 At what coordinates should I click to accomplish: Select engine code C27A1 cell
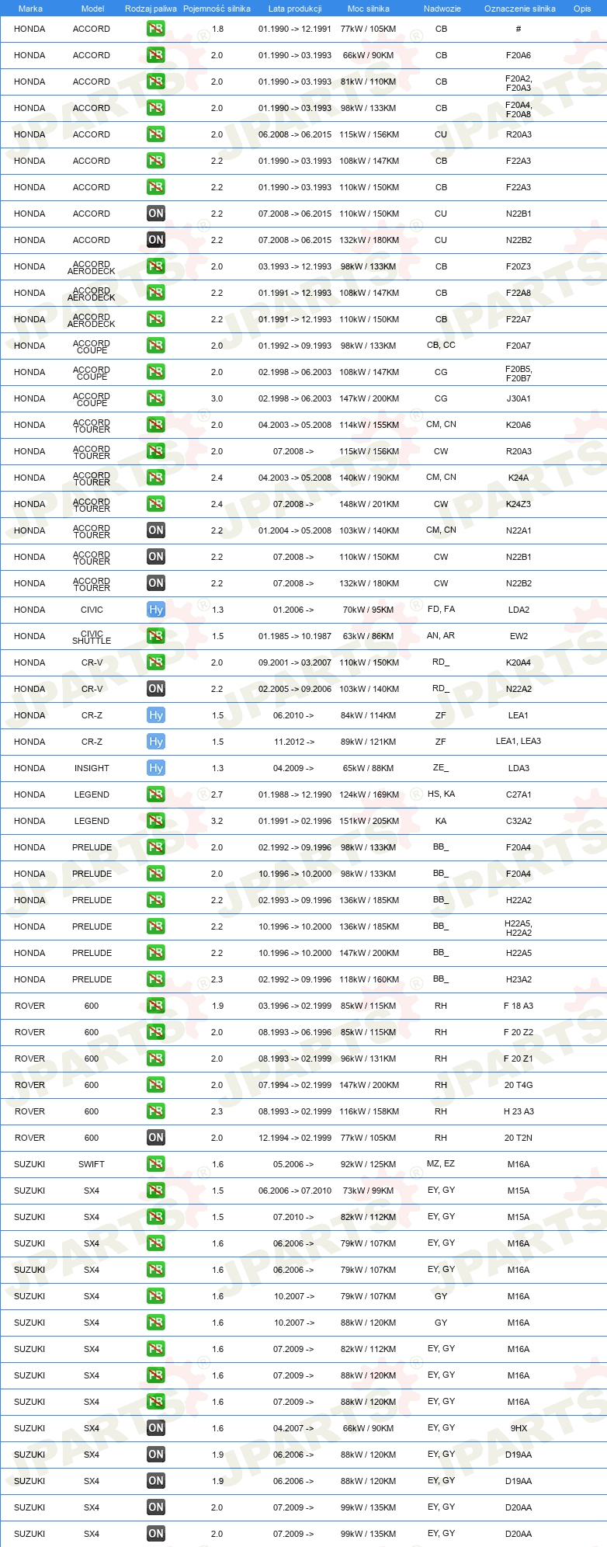pyautogui.click(x=519, y=794)
